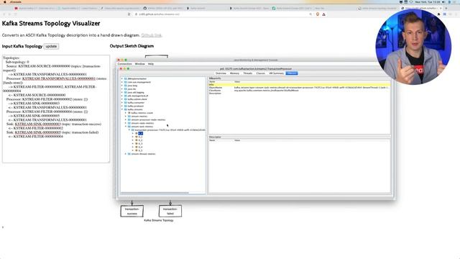The width and height of the screenshot is (460, 259).
Task: Open the Help menu in JConsole
Action: [151, 64]
